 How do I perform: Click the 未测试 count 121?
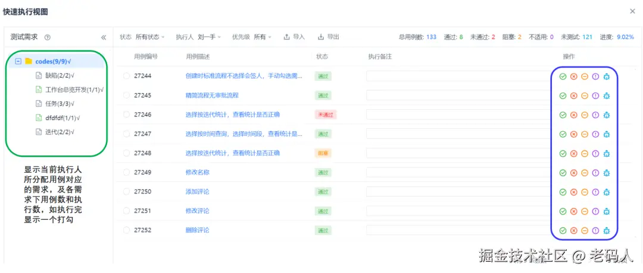point(587,37)
